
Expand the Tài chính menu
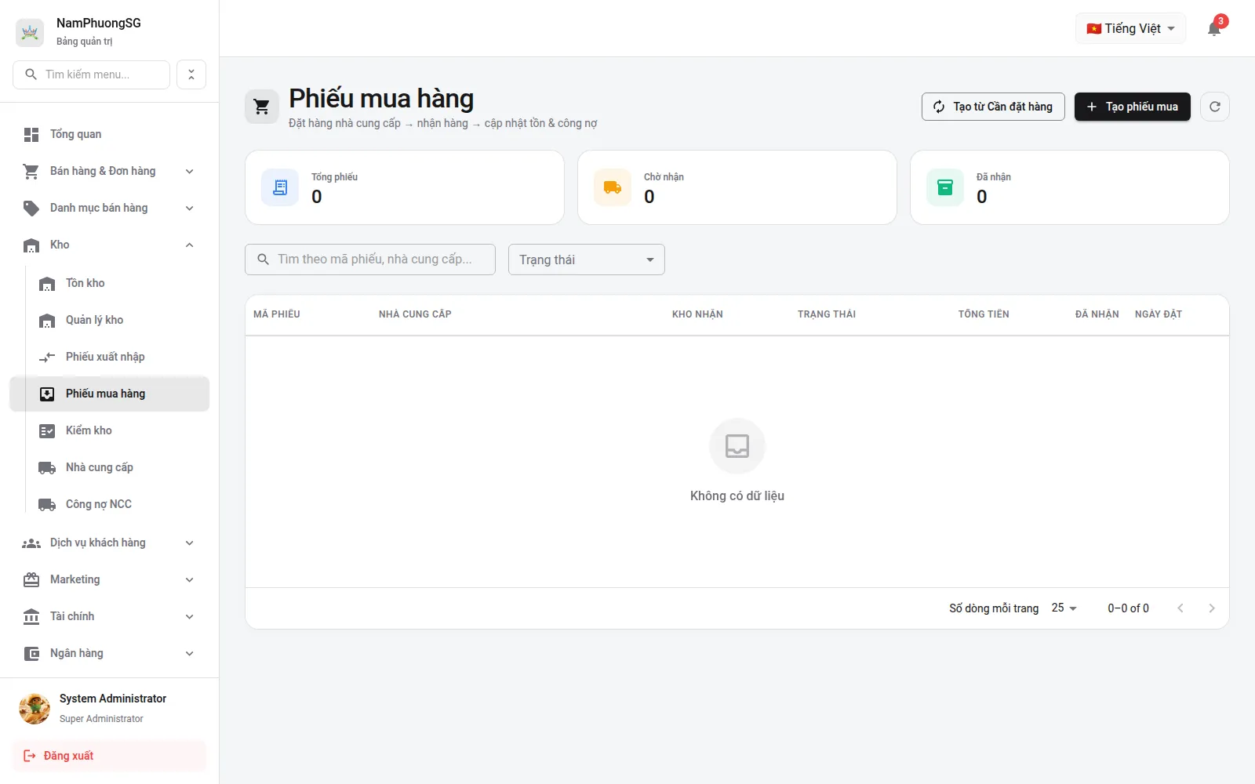pyautogui.click(x=109, y=616)
